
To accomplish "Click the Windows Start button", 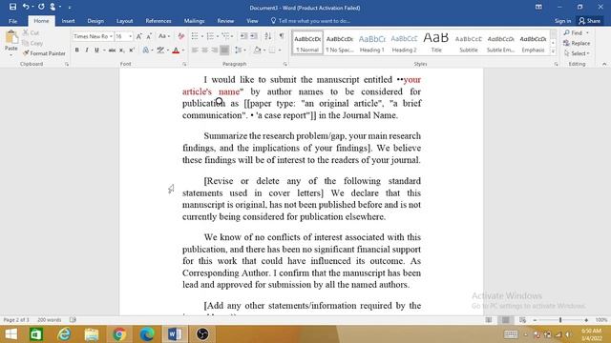I will tap(11, 334).
